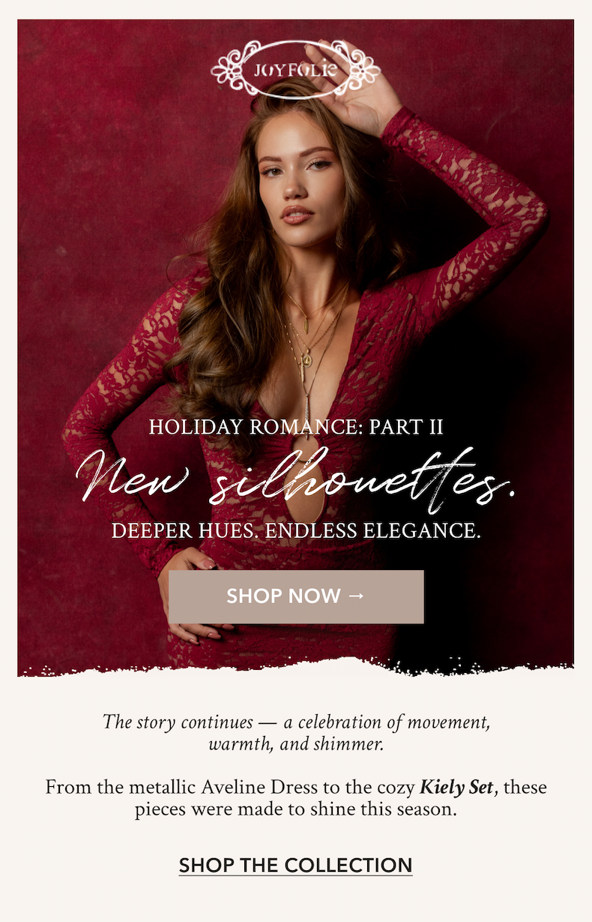Click the italic story continues sentence
592x922 pixels.
296,734
